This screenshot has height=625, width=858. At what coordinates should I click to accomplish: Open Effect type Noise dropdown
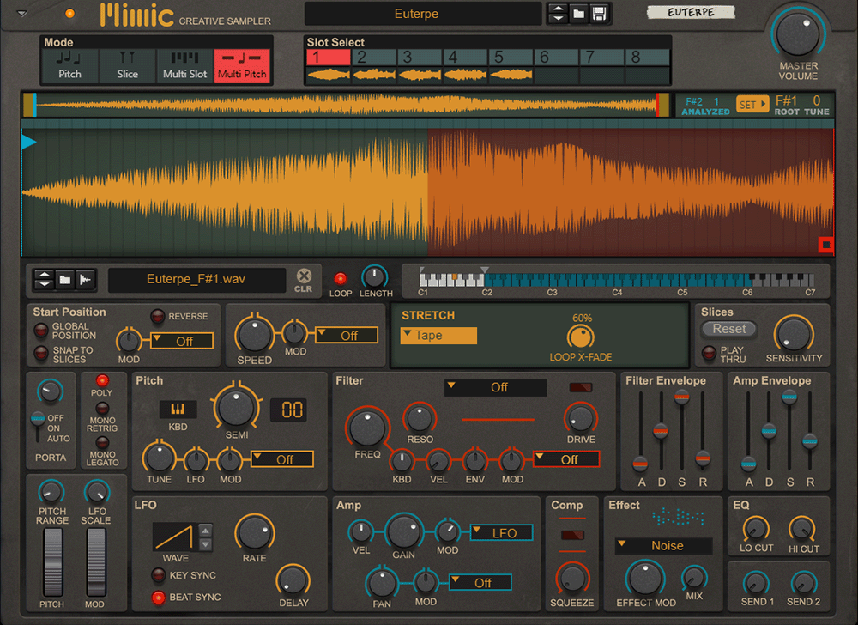pyautogui.click(x=664, y=546)
